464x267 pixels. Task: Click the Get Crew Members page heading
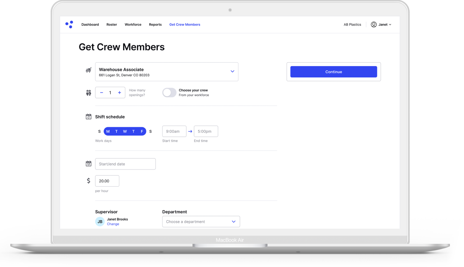(122, 47)
